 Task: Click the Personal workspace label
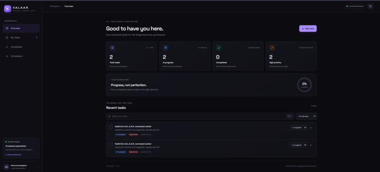coord(19,165)
